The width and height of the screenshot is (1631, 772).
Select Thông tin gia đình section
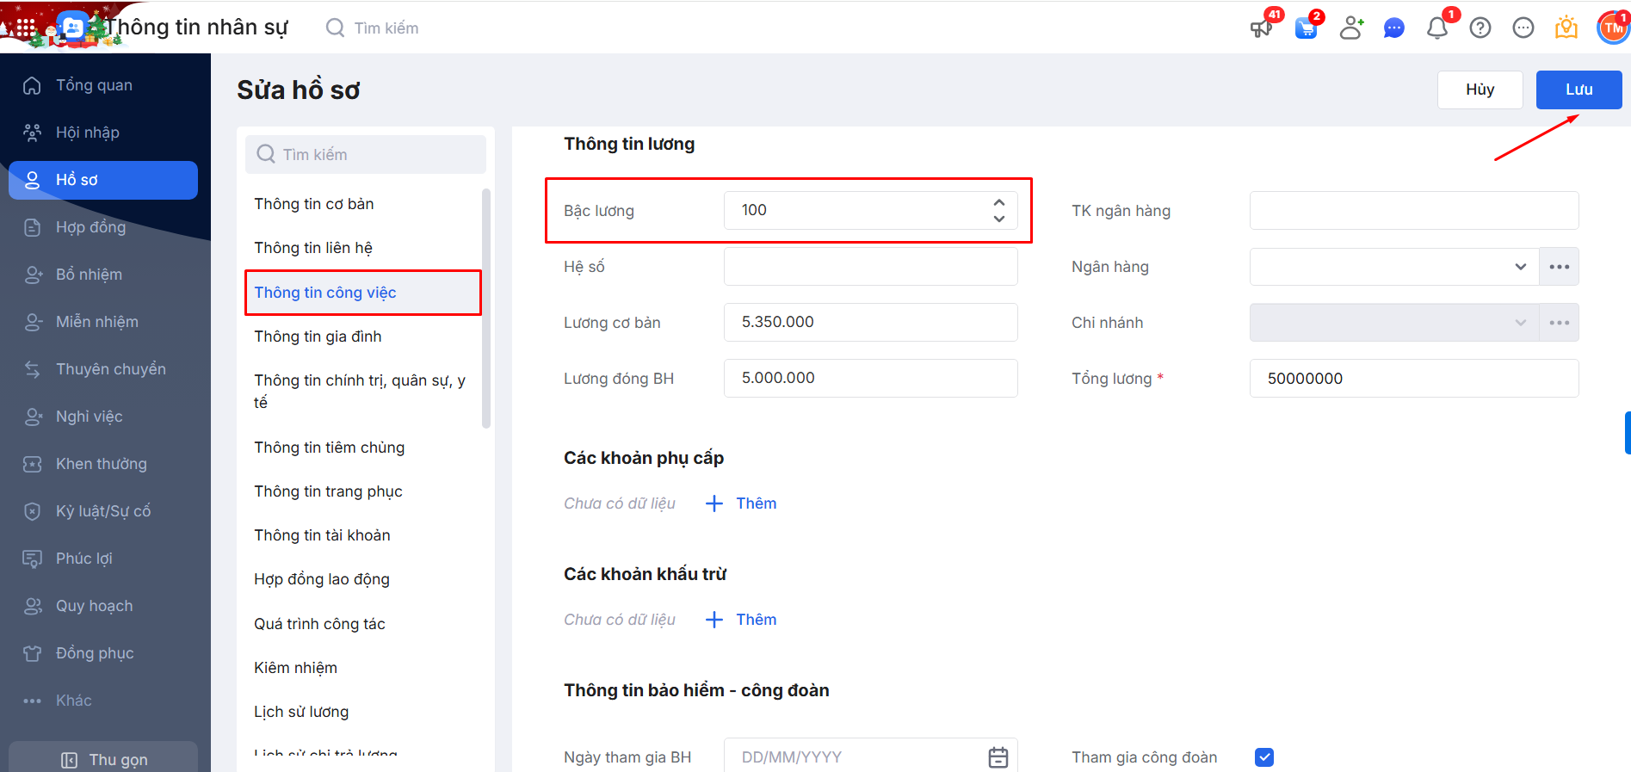[318, 337]
